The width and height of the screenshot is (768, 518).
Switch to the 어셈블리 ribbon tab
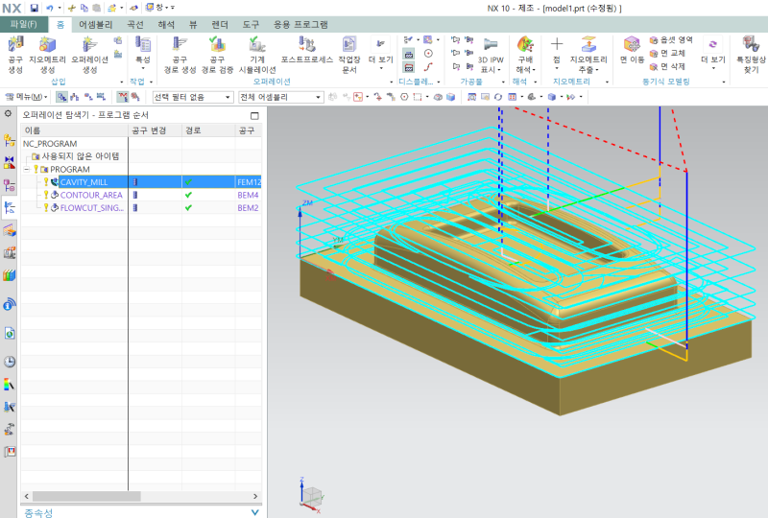(x=95, y=24)
